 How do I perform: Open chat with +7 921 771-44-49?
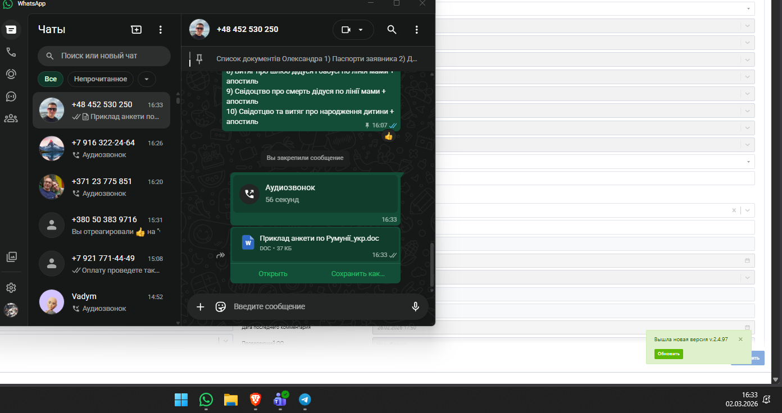coord(102,264)
